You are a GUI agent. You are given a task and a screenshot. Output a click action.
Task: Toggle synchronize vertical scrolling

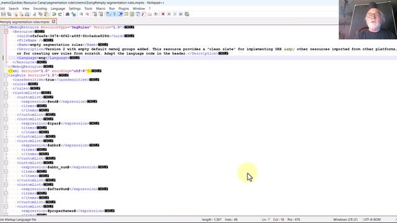click(x=95, y=14)
